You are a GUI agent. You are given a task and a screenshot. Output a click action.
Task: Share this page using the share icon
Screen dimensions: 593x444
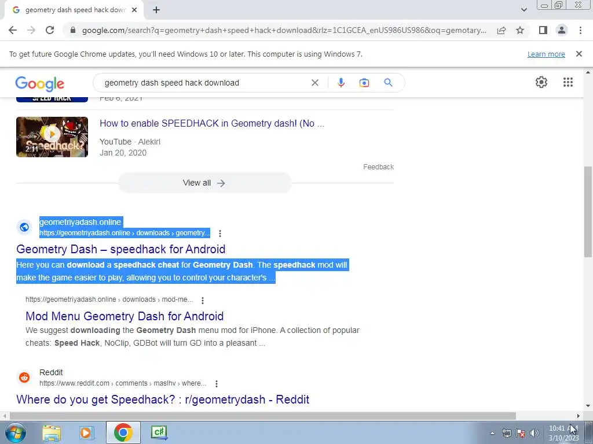pyautogui.click(x=502, y=30)
